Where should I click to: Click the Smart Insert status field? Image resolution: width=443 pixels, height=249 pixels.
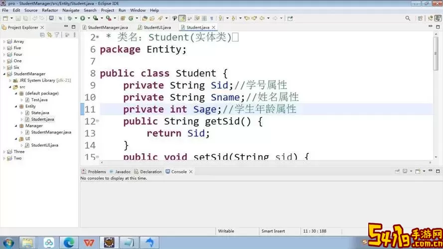[273, 231]
